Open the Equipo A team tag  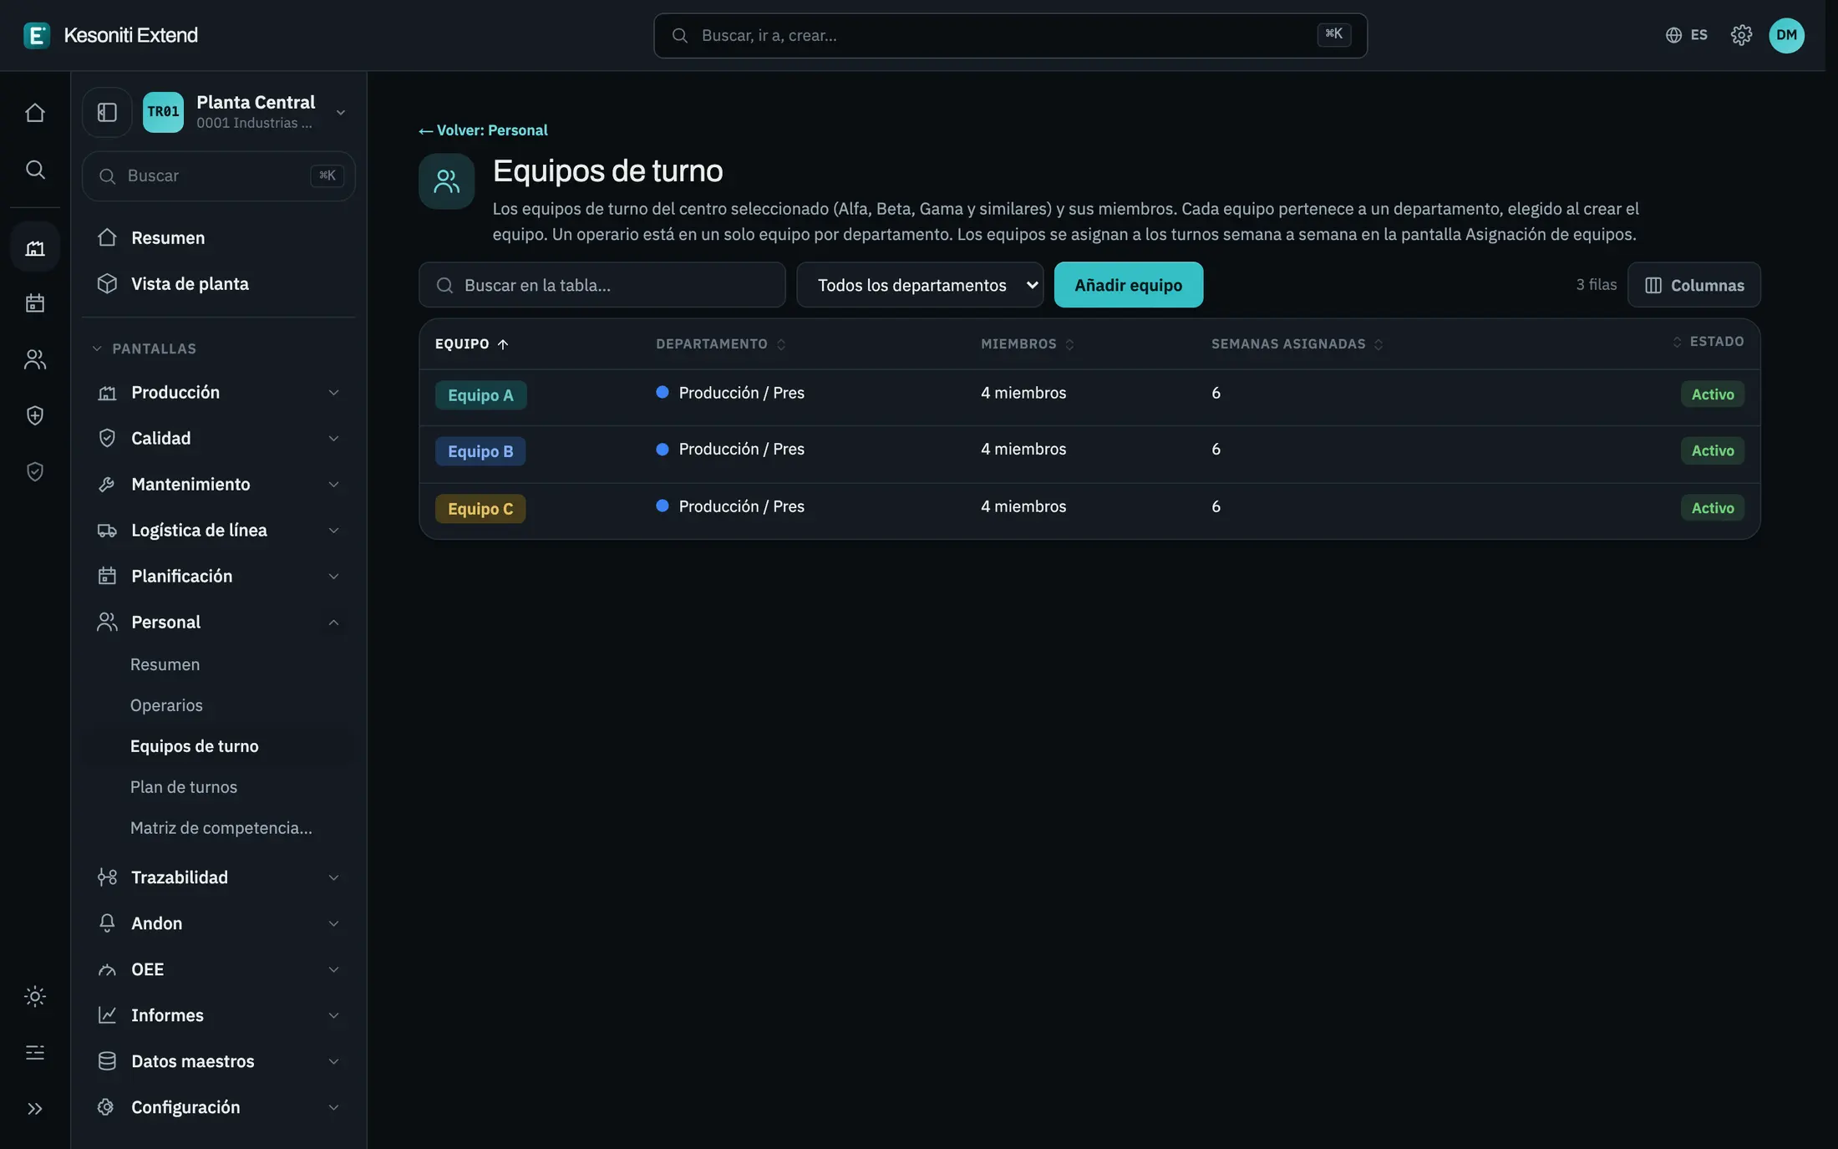pyautogui.click(x=480, y=395)
